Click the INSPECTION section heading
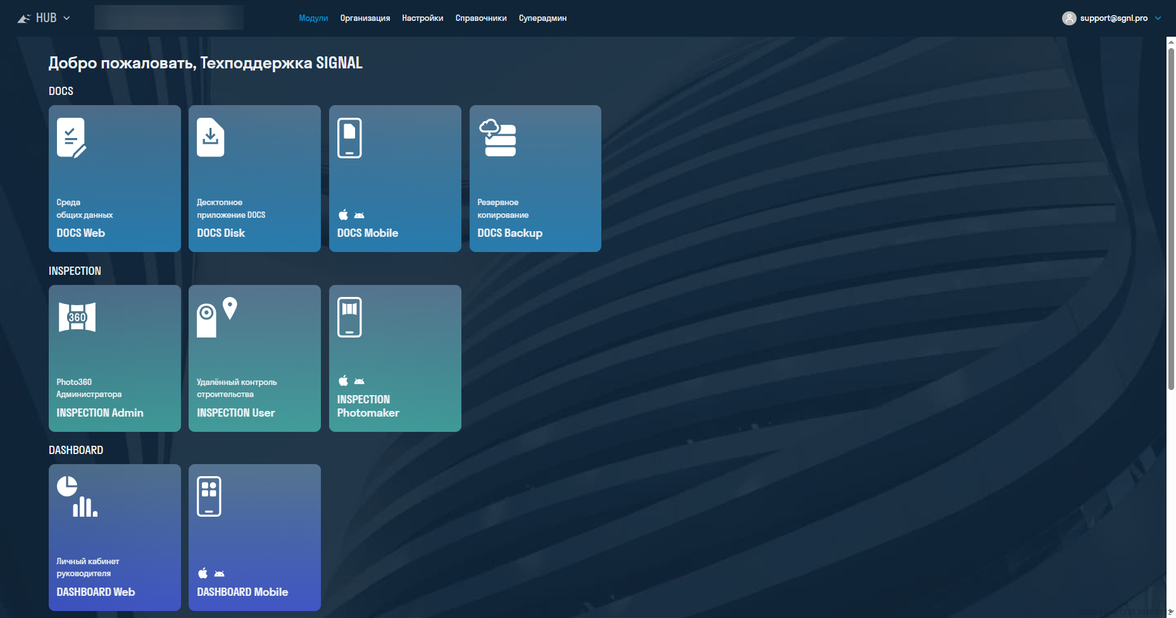 pyautogui.click(x=75, y=271)
